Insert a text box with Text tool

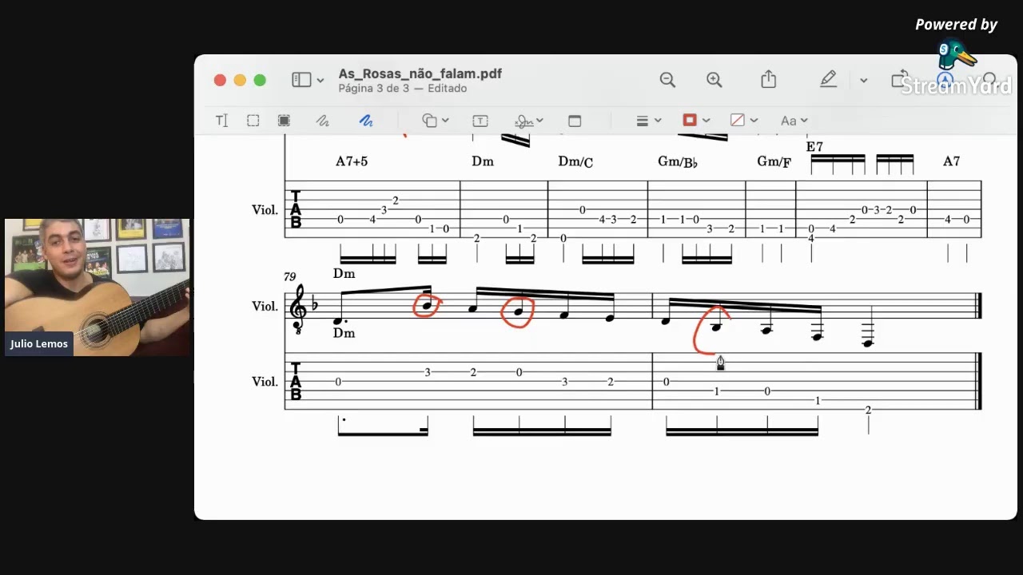[480, 121]
